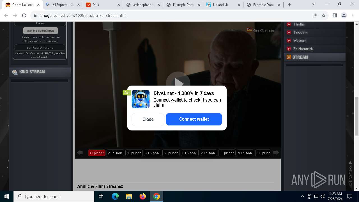
Task: Open the Windows Start menu
Action: [6, 196]
